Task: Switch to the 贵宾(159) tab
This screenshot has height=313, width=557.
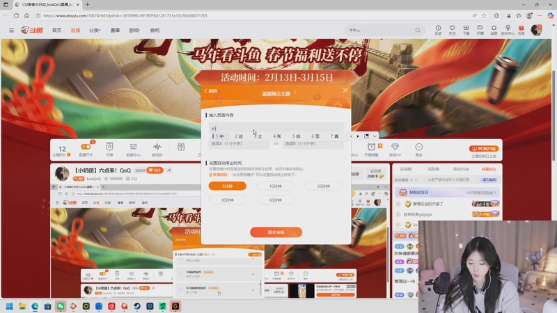Action: 461,169
